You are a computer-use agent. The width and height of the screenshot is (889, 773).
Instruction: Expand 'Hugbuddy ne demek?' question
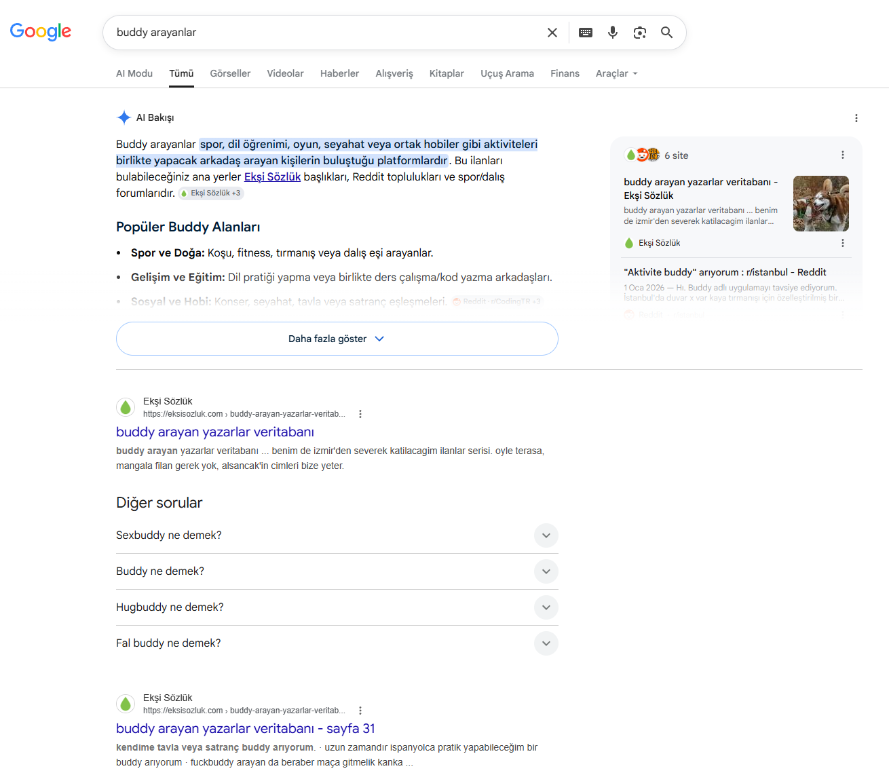click(x=337, y=607)
